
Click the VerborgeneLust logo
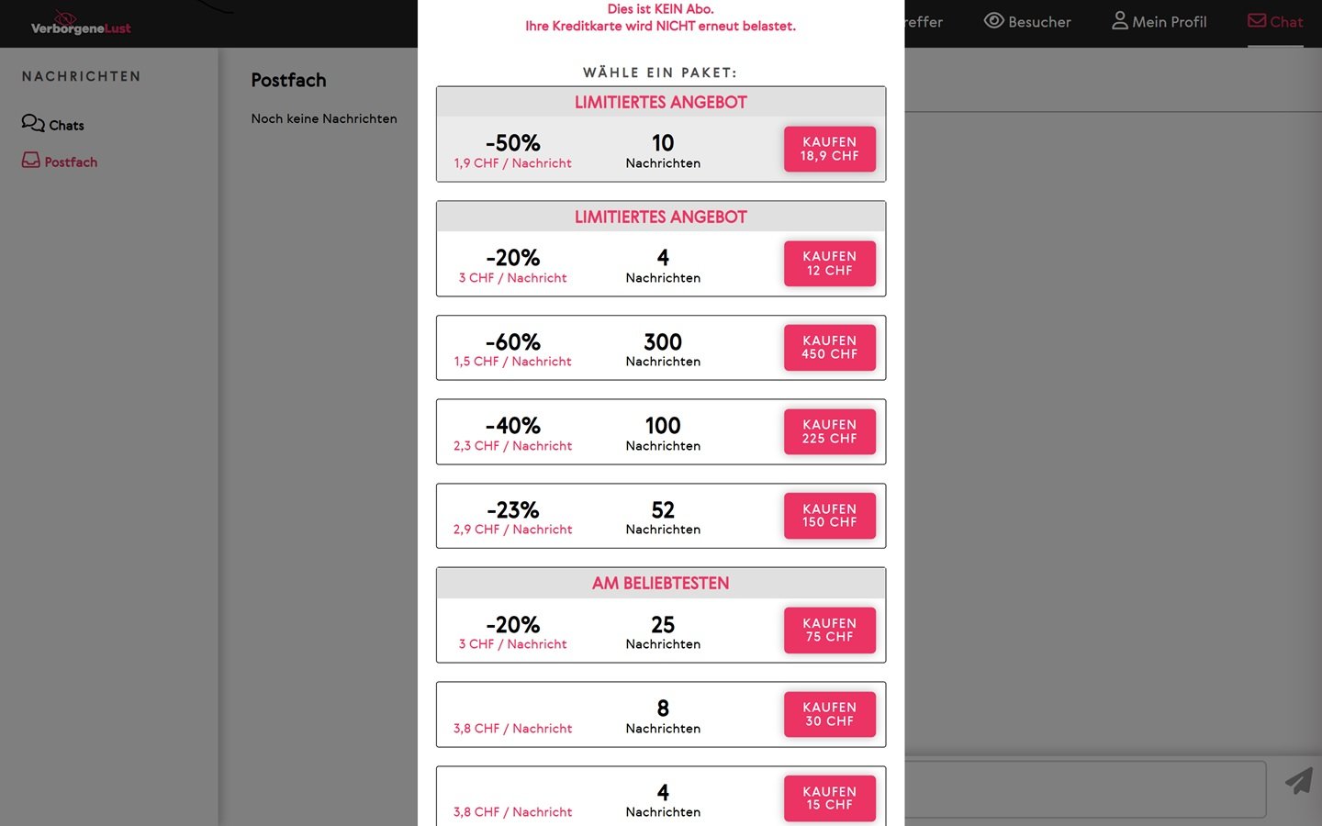(81, 23)
